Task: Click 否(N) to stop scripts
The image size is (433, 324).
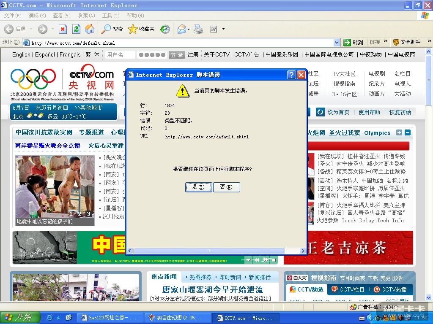Action: [227, 187]
